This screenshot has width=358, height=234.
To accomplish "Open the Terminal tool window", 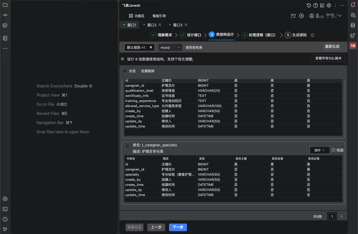I will pos(5,209).
